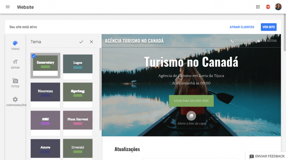The height and width of the screenshot is (160, 286).
Task: Open the Google apps grid
Action: coord(258,7)
